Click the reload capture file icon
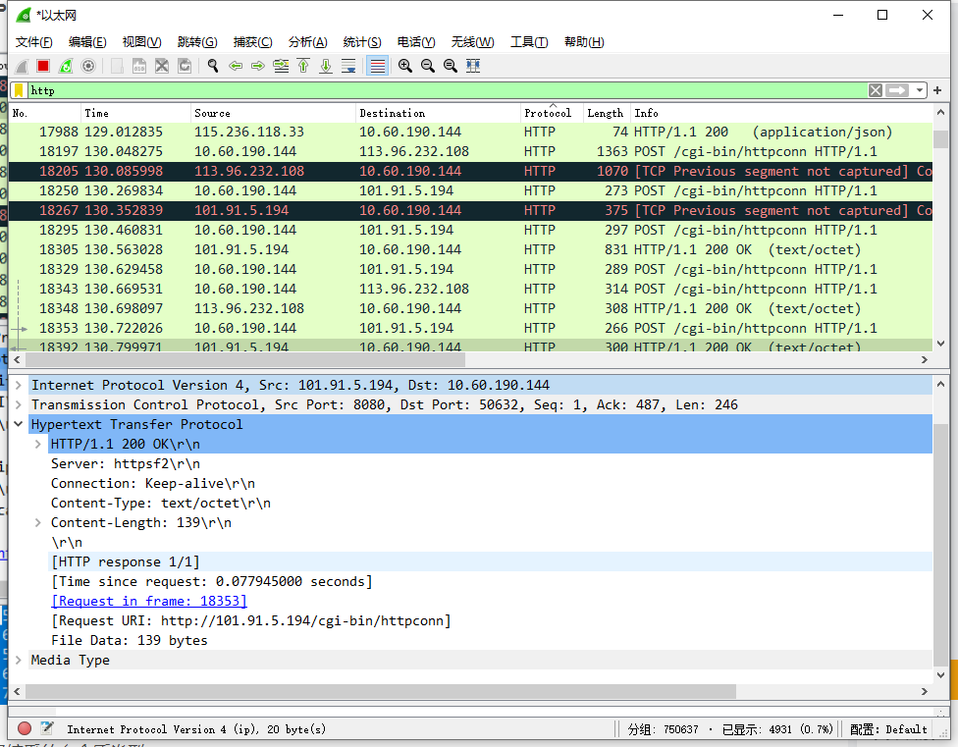 tap(185, 66)
